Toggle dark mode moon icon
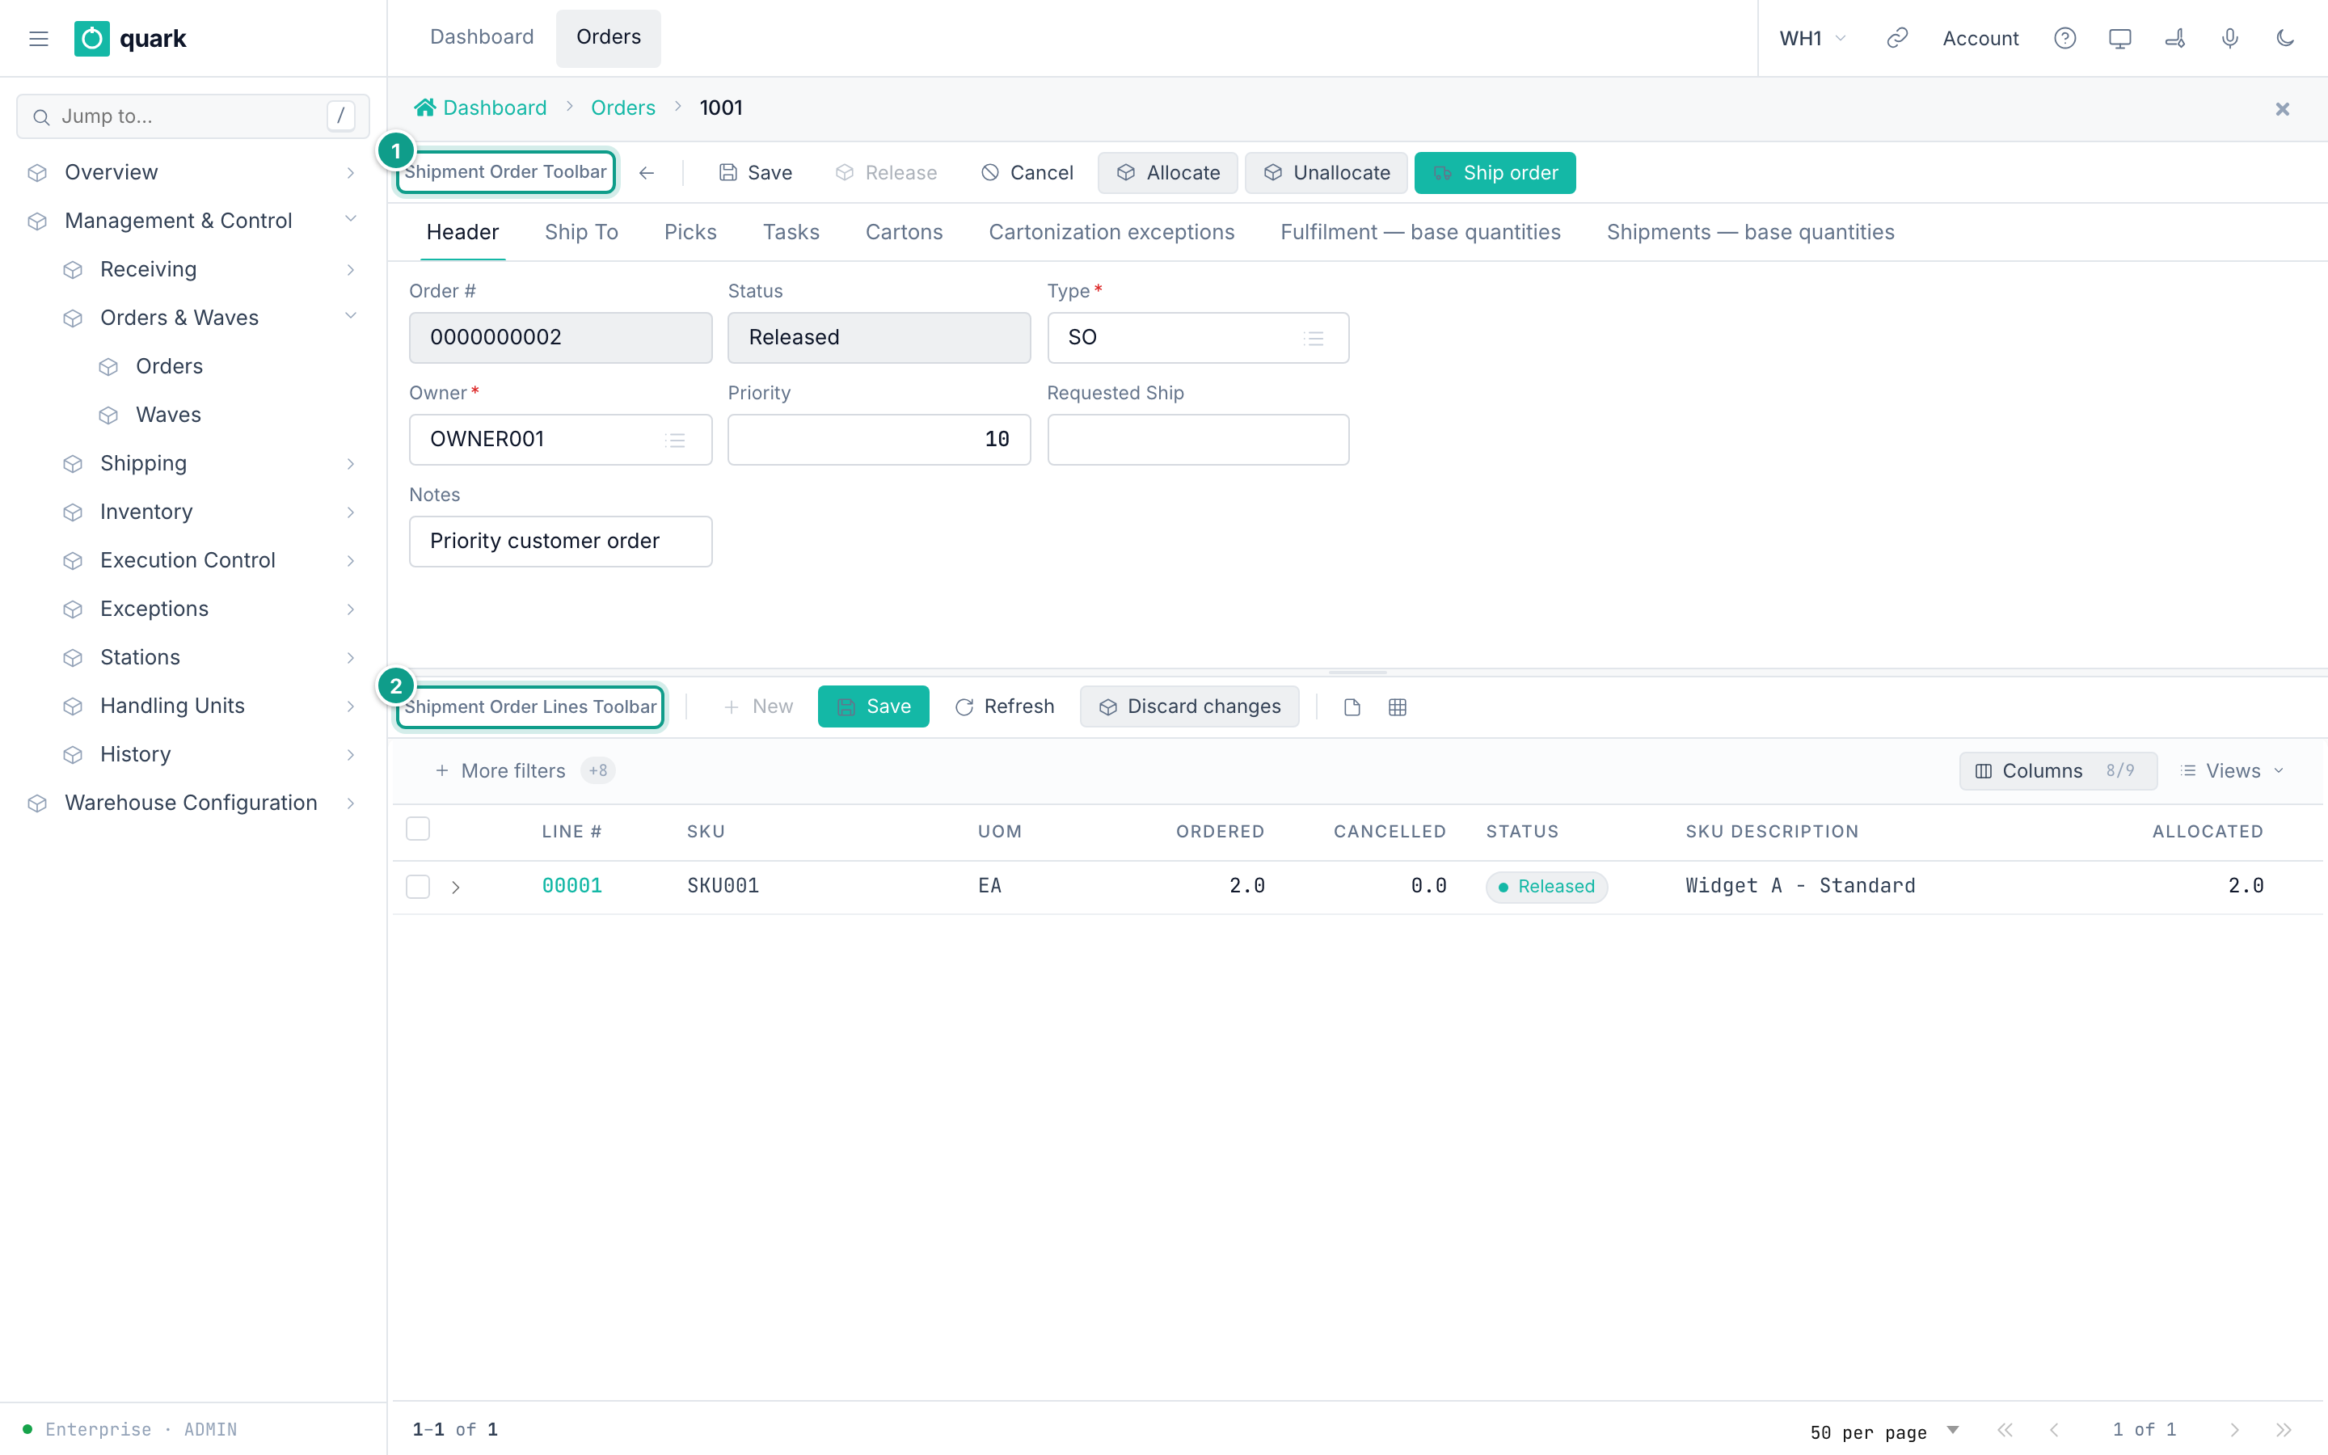 pos(2286,39)
